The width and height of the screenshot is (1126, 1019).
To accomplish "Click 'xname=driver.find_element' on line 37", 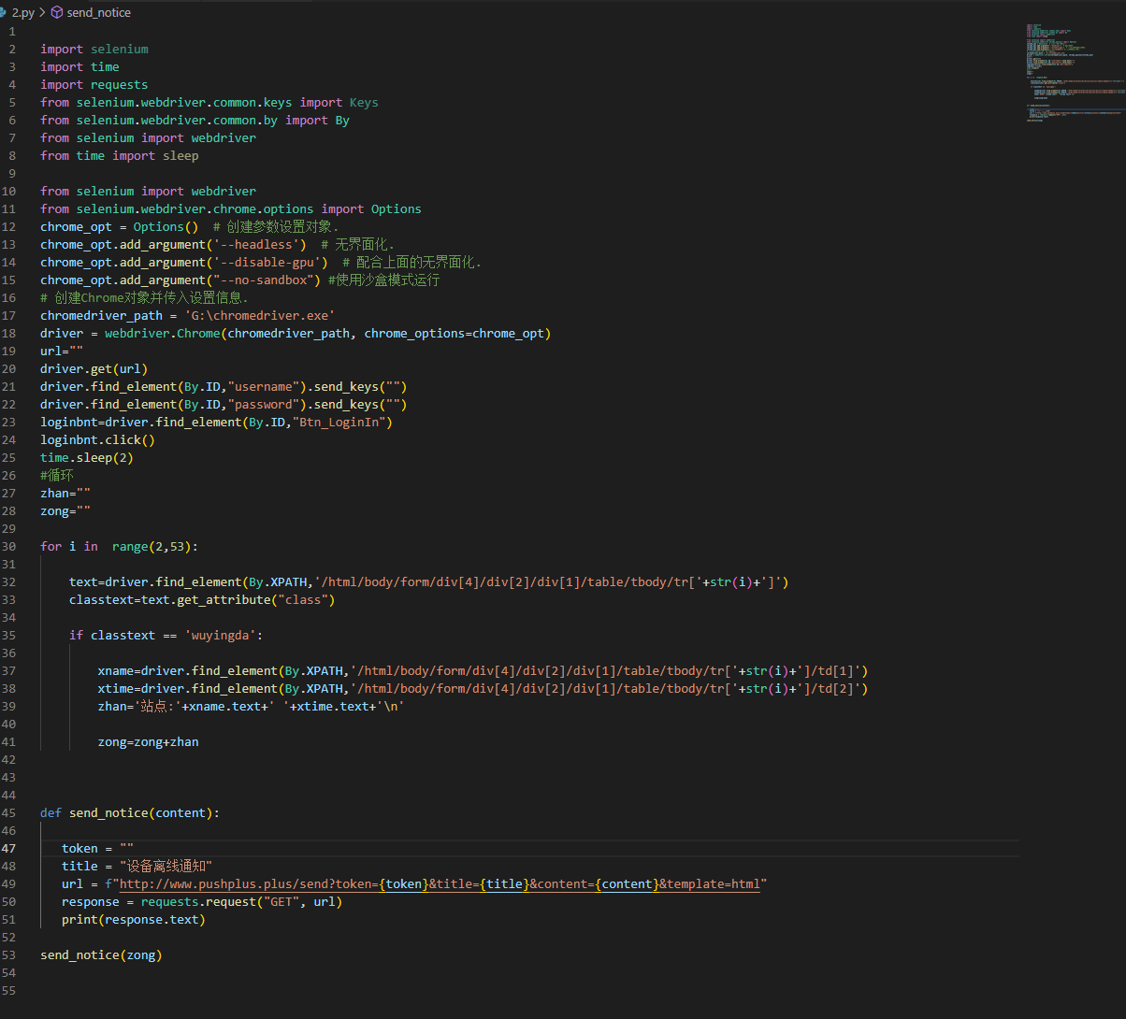I will pyautogui.click(x=187, y=670).
